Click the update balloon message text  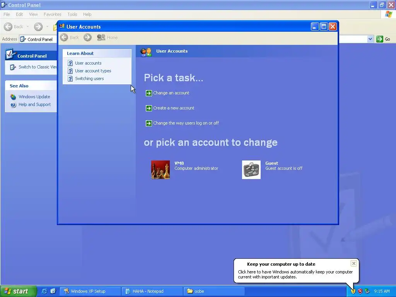click(295, 275)
